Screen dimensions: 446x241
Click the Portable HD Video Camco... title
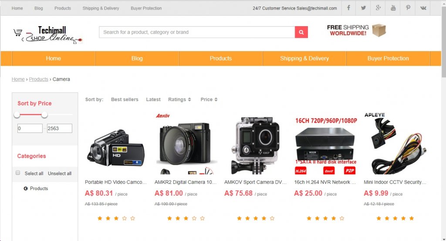(x=116, y=182)
